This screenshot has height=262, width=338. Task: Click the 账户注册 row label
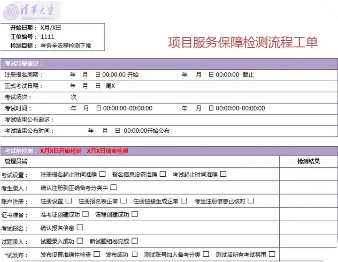coord(15,202)
